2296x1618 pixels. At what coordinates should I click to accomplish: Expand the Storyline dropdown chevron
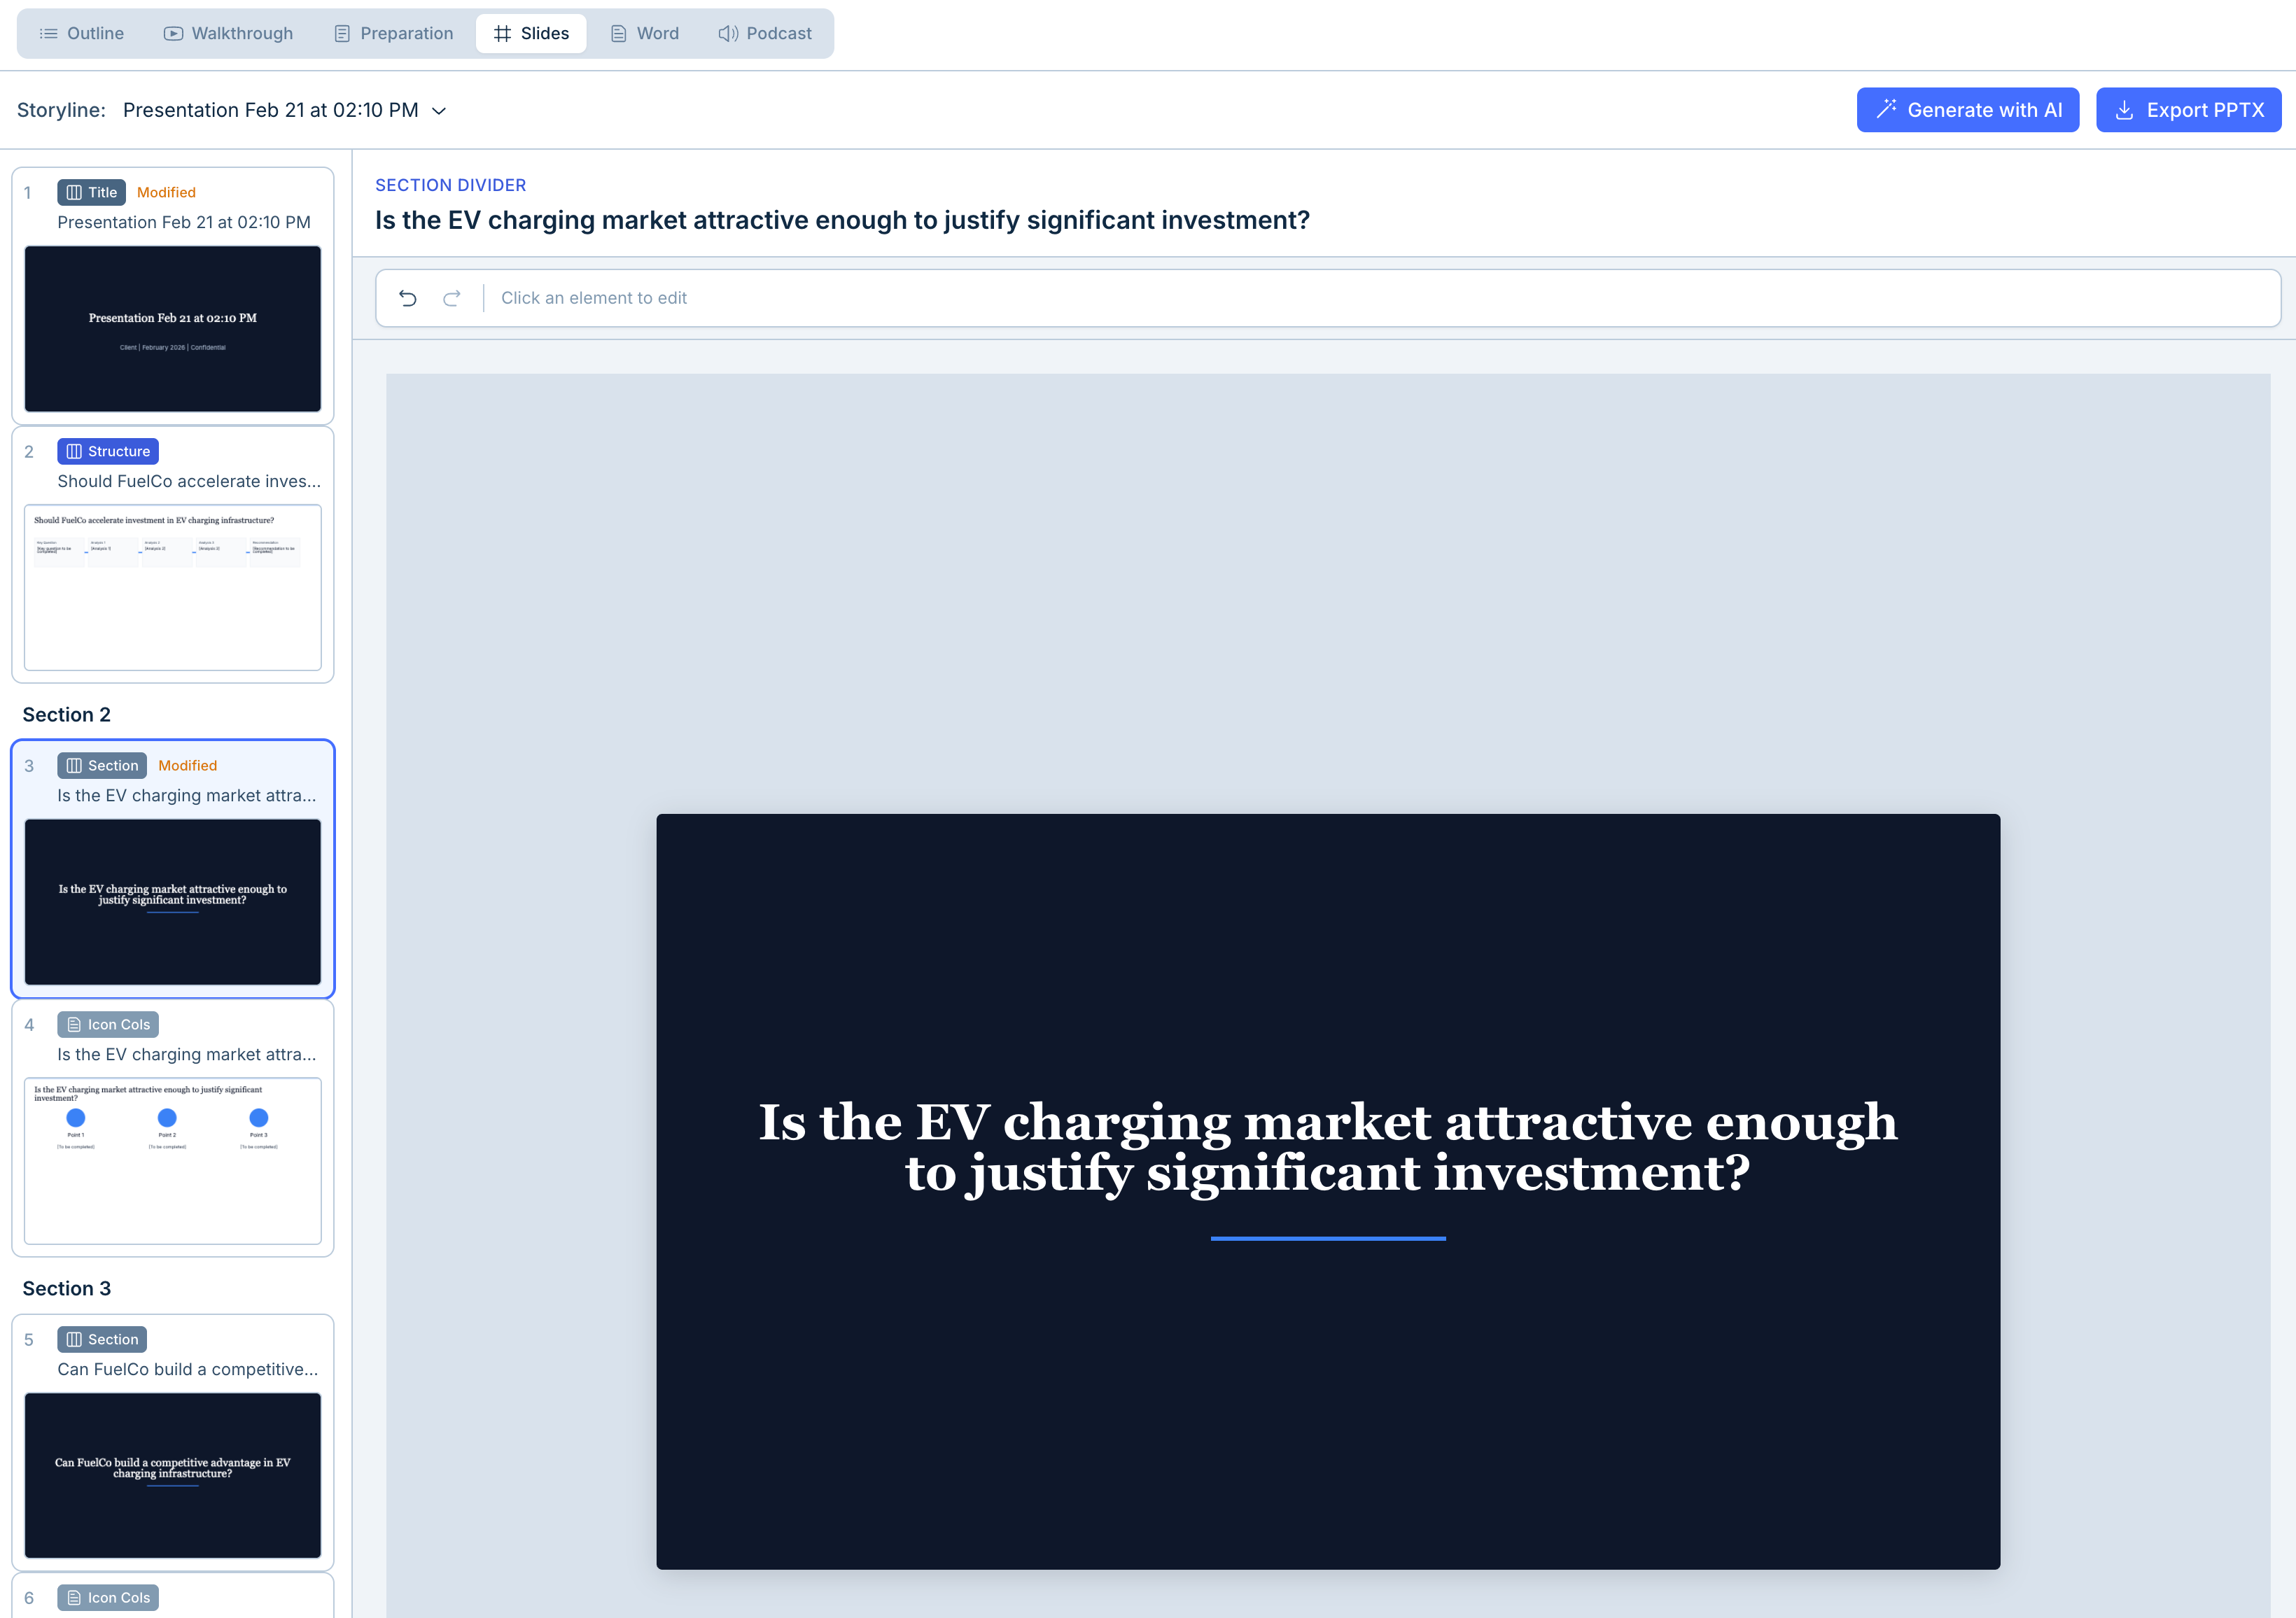438,110
